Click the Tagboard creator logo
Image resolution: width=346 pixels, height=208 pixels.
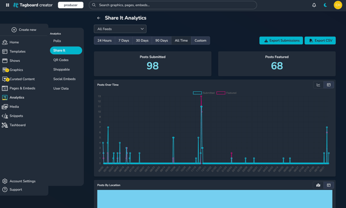[x=33, y=5]
